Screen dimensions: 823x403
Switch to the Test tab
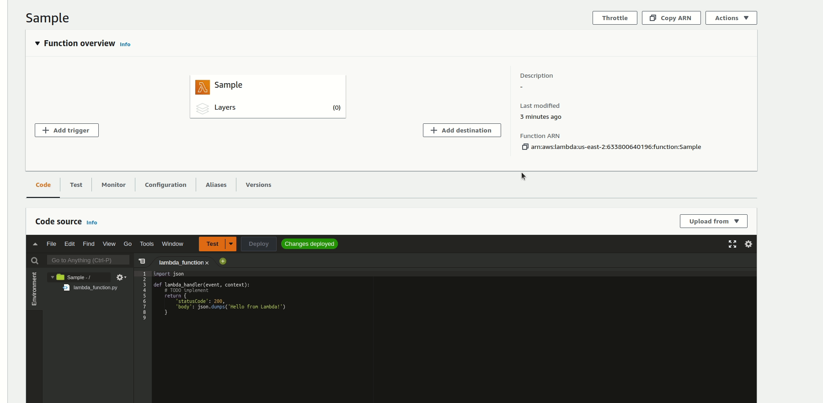tap(76, 185)
